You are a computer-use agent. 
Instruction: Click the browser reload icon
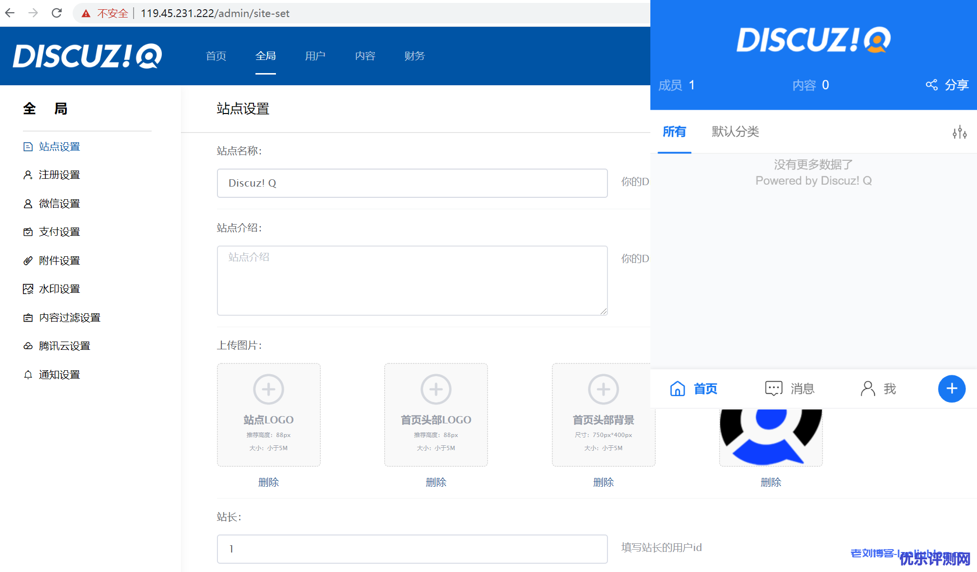click(57, 13)
